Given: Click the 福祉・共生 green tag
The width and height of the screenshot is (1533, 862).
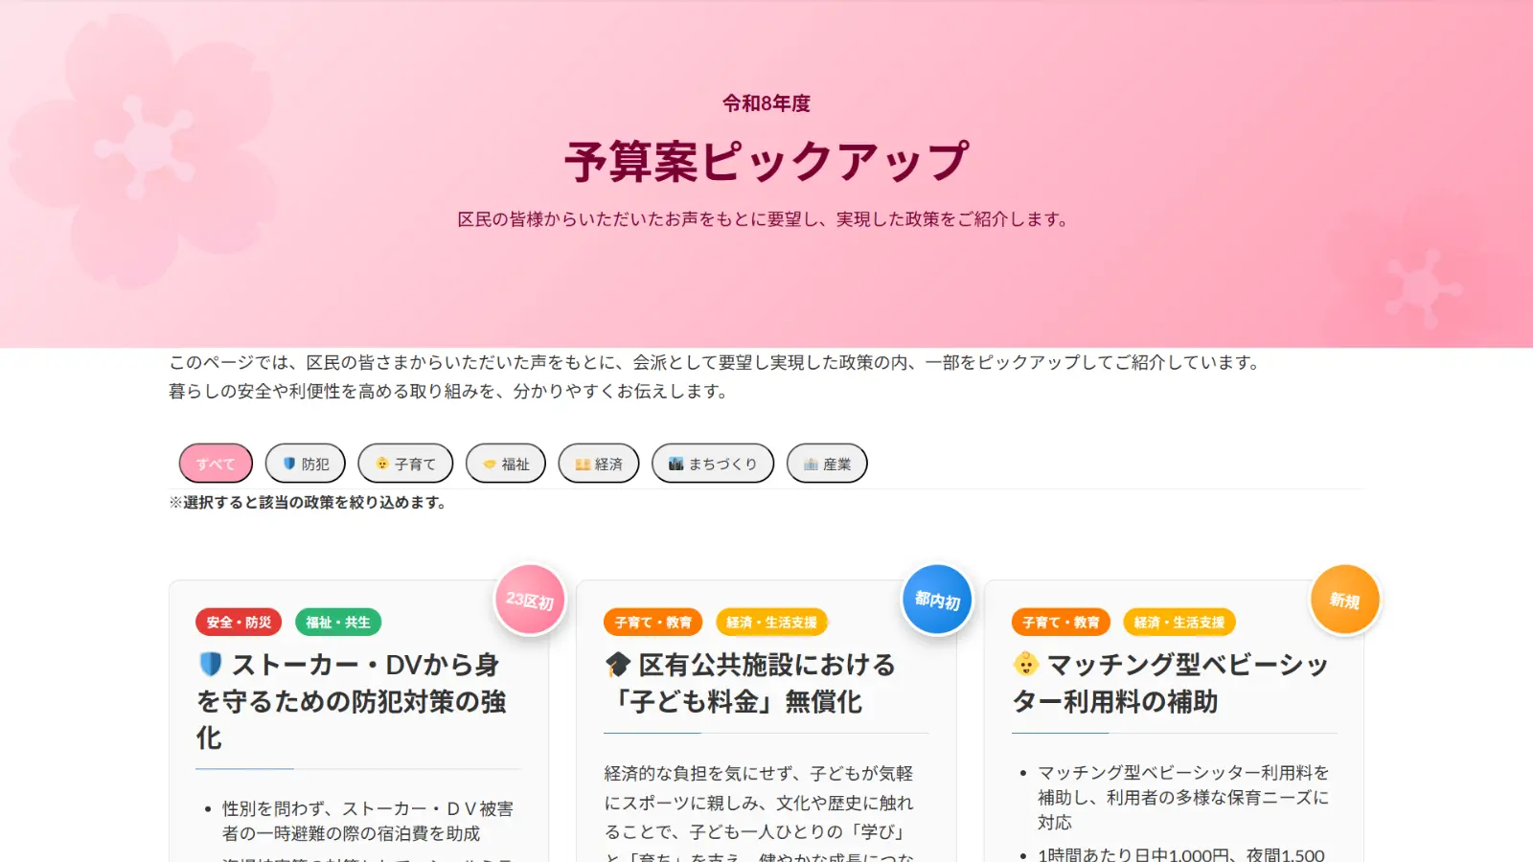Looking at the screenshot, I should [x=338, y=622].
